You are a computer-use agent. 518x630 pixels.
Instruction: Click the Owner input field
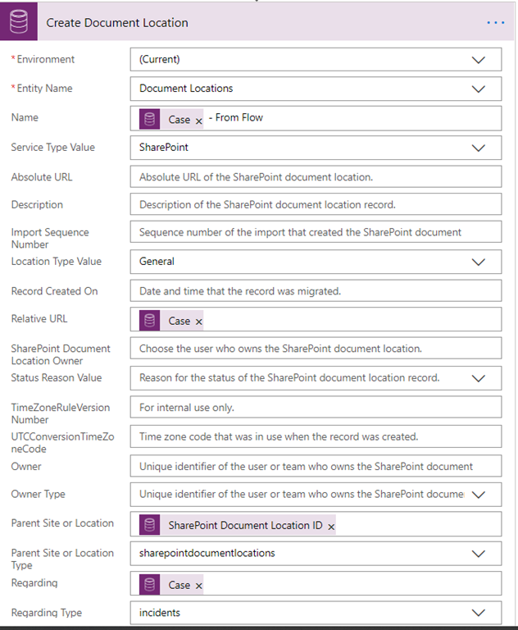[316, 466]
